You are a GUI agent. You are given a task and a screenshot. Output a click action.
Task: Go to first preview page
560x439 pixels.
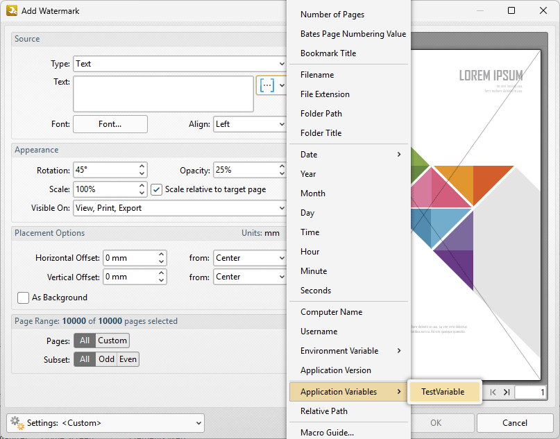pyautogui.click(x=493, y=393)
